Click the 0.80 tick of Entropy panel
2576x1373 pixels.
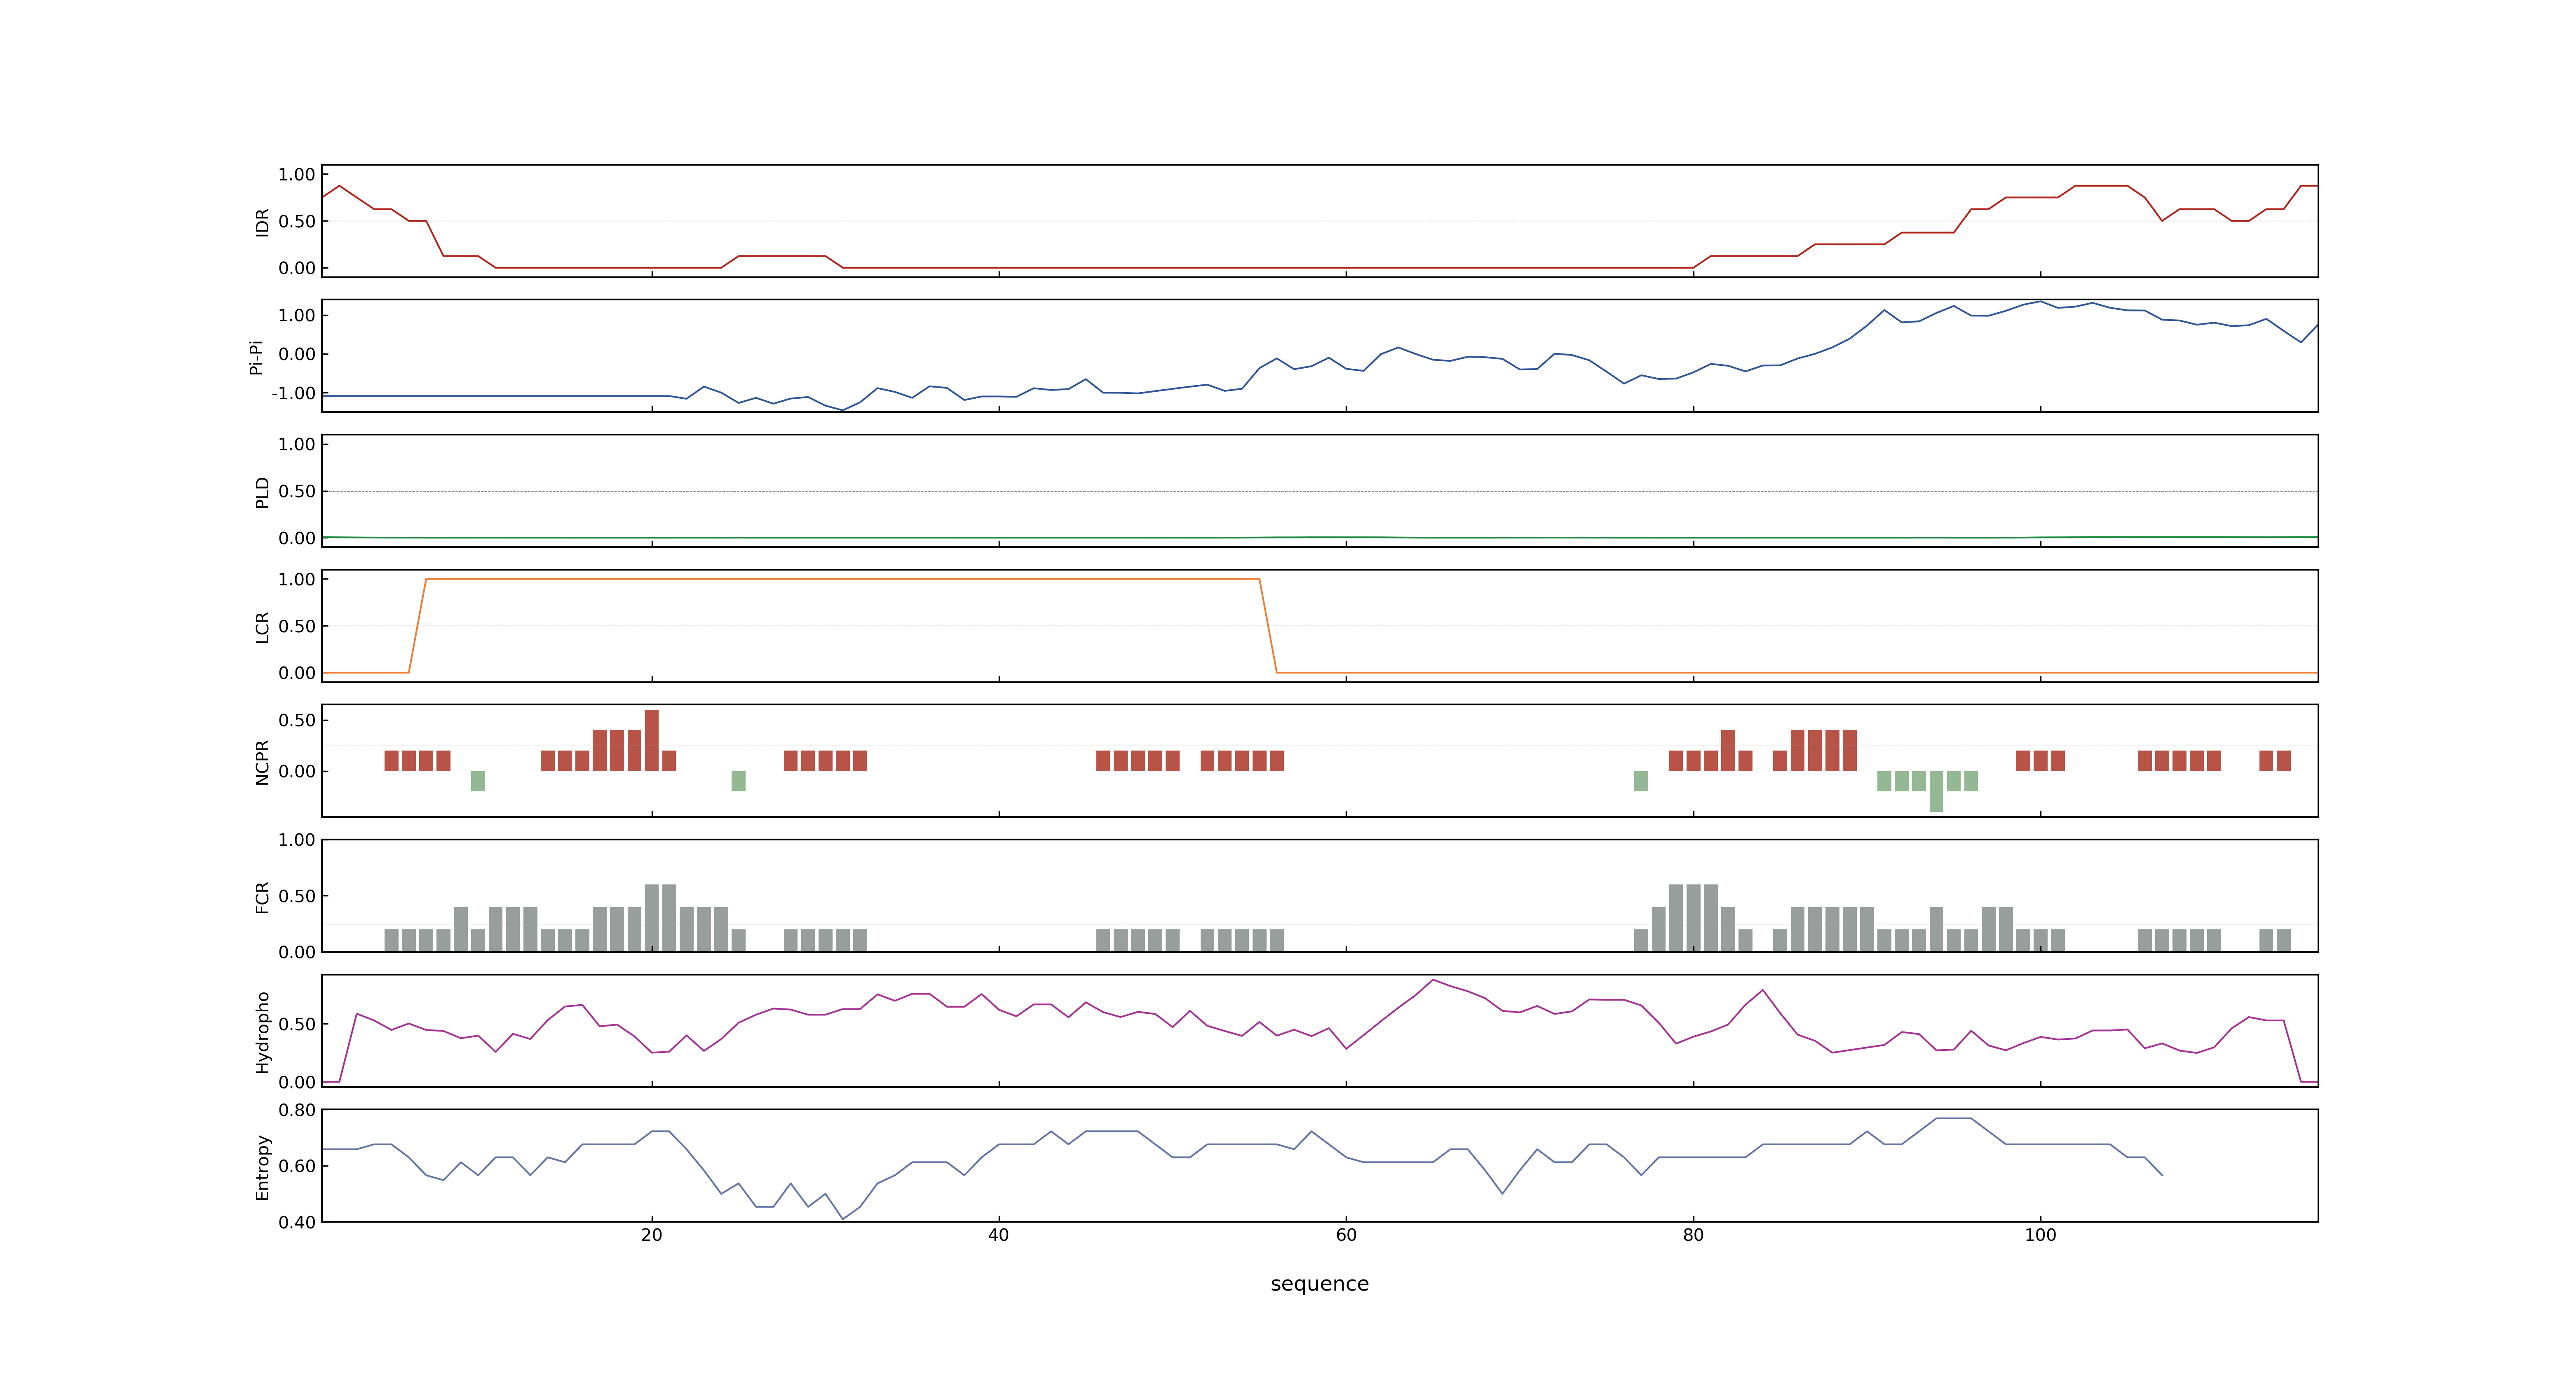coord(297,1110)
